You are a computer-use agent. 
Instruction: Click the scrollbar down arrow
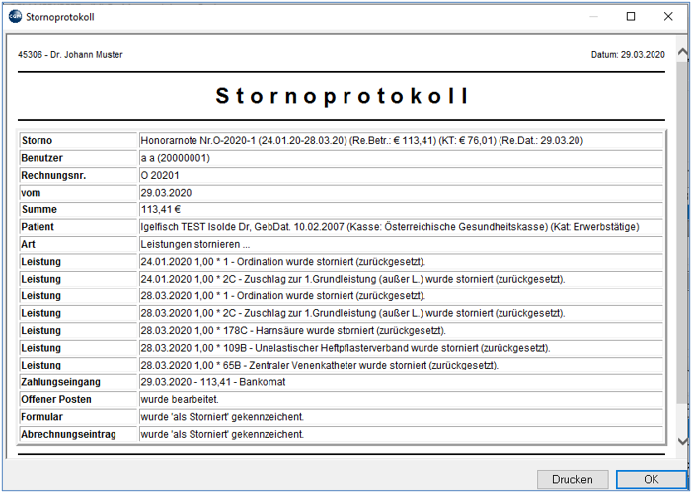point(683,440)
